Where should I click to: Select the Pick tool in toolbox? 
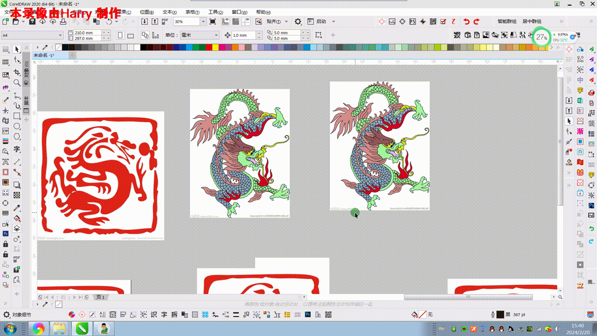(x=17, y=49)
